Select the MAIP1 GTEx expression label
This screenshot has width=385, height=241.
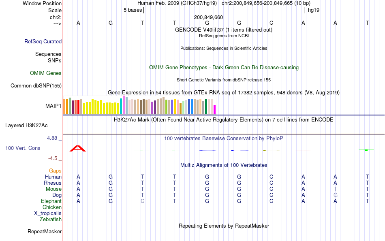click(53, 106)
